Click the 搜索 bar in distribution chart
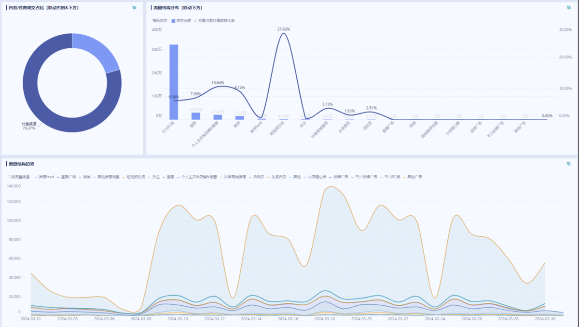 [195, 116]
